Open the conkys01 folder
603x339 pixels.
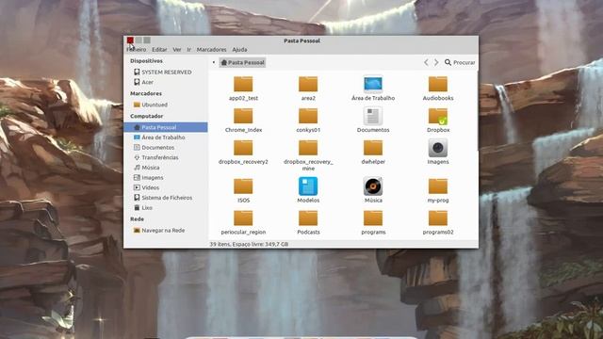308,116
